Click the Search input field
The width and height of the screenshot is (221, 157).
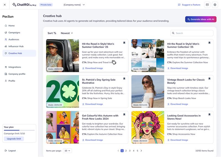pos(192,33)
